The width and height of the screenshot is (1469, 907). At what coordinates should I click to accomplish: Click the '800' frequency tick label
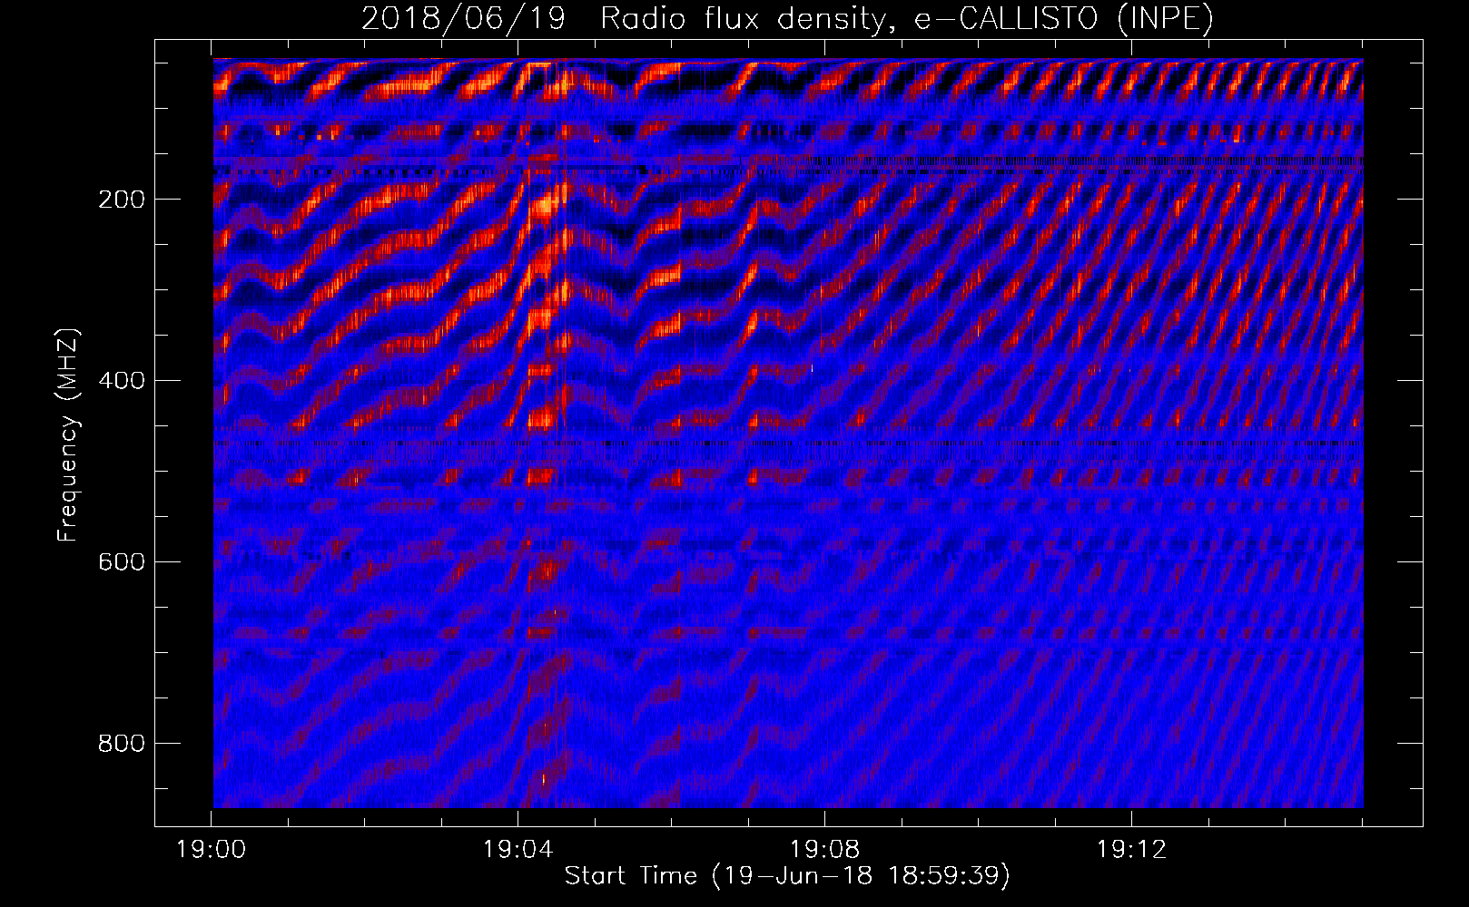[122, 744]
